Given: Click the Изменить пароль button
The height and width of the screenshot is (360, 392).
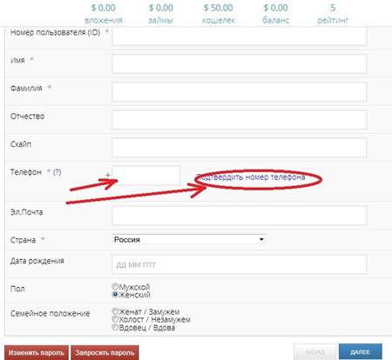Looking at the screenshot, I should click(37, 352).
